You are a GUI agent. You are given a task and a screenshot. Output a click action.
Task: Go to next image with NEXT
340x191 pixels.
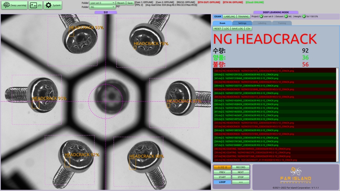click(x=241, y=172)
